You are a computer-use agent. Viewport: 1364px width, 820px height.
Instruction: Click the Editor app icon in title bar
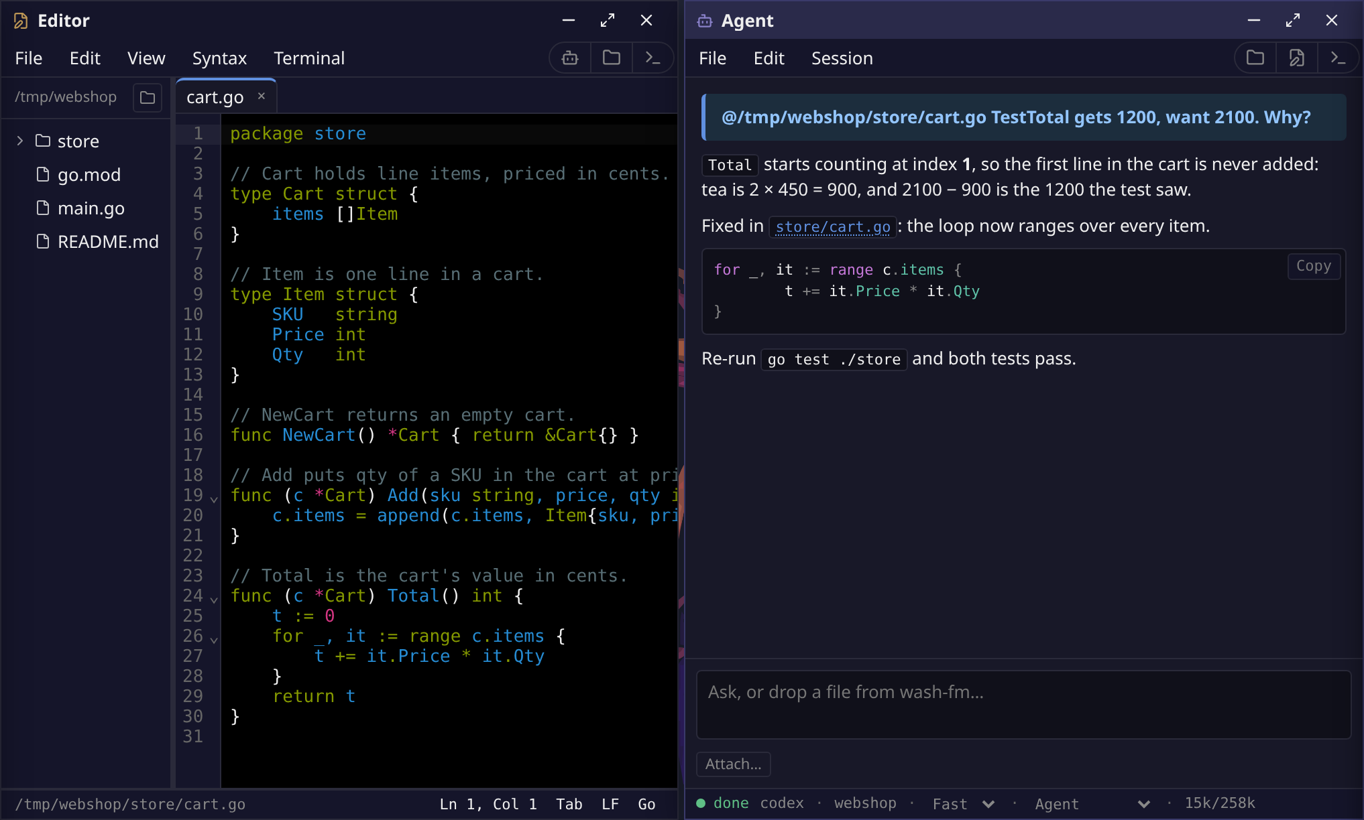[21, 21]
